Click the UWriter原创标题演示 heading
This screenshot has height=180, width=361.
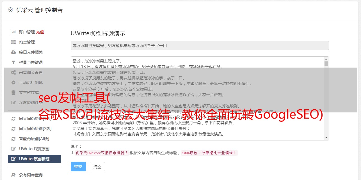pyautogui.click(x=98, y=33)
